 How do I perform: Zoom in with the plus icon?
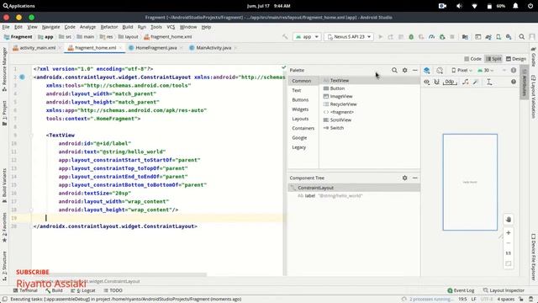coord(509,232)
